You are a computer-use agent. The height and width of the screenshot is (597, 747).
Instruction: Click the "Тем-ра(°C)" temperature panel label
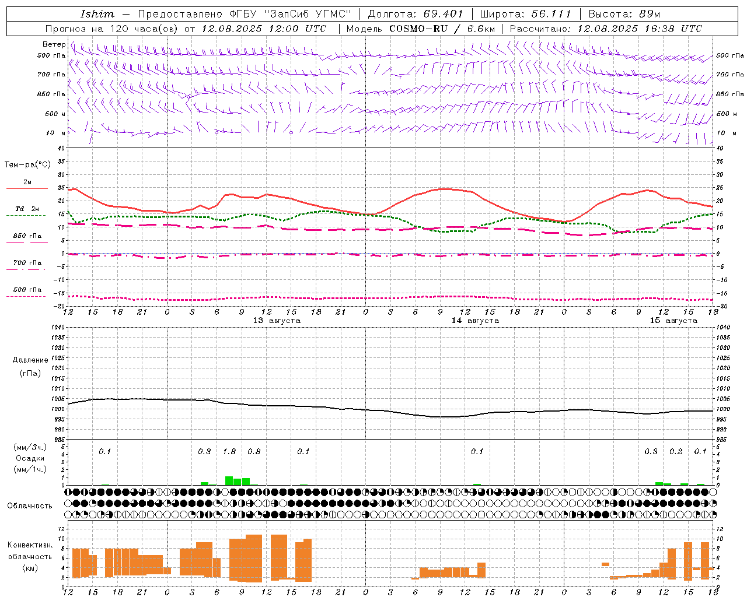27,165
